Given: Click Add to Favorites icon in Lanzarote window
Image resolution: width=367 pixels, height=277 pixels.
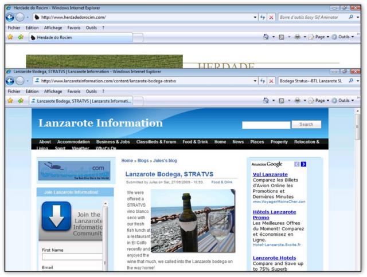Looking at the screenshot, I should [x=21, y=101].
